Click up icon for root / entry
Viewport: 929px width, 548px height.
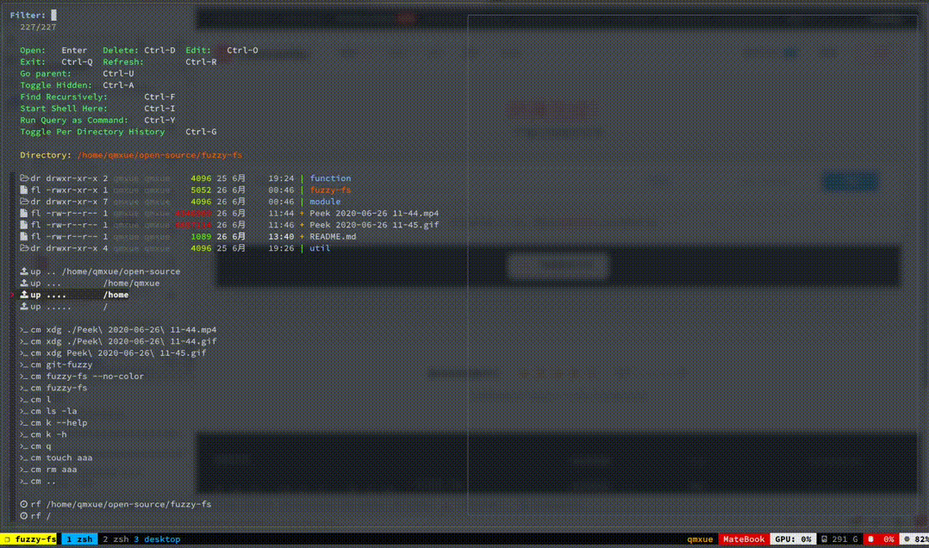point(24,306)
